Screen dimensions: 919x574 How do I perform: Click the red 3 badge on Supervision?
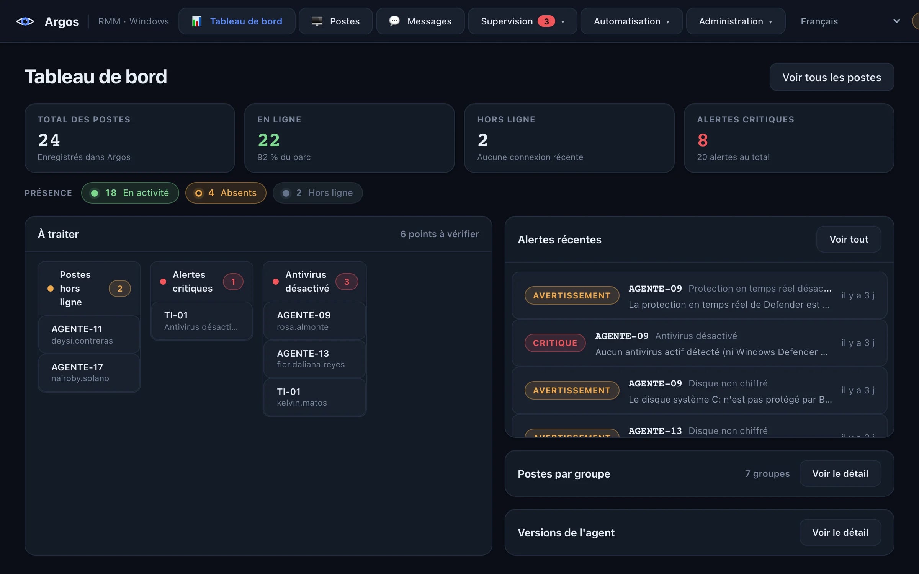546,21
